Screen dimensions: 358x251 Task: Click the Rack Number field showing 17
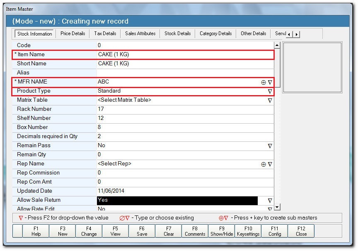click(x=185, y=109)
